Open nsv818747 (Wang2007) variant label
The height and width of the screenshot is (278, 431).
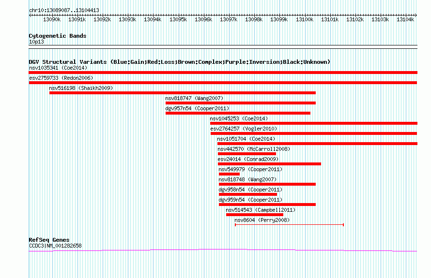tap(194, 98)
